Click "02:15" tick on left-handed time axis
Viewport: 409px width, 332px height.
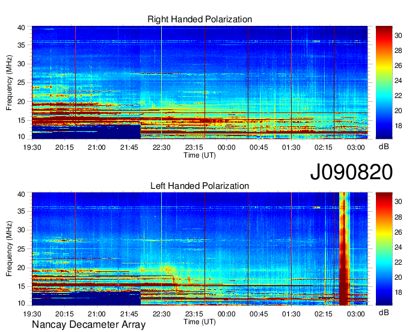(x=324, y=314)
